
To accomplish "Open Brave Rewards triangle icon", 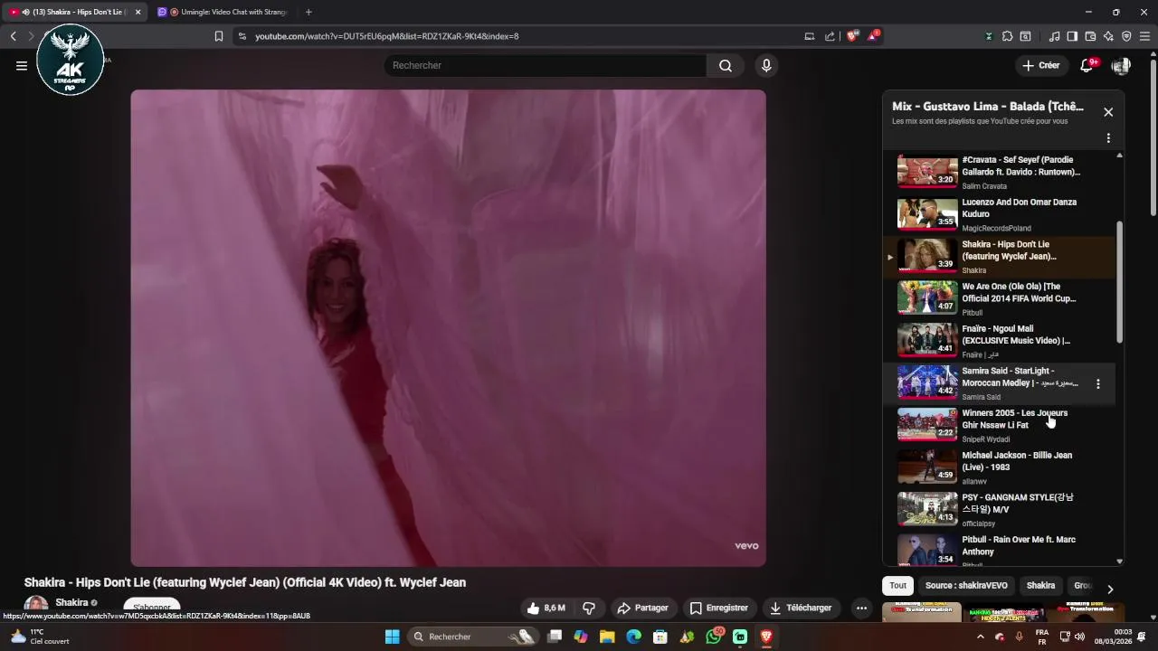I will 873,36.
